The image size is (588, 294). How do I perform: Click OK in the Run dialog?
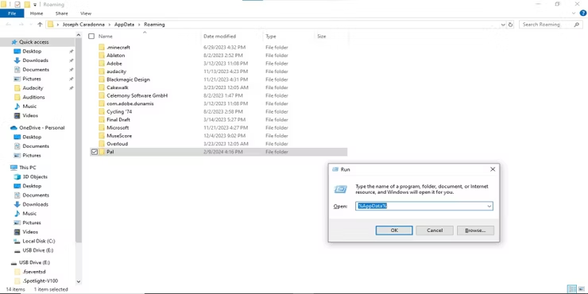click(x=394, y=230)
